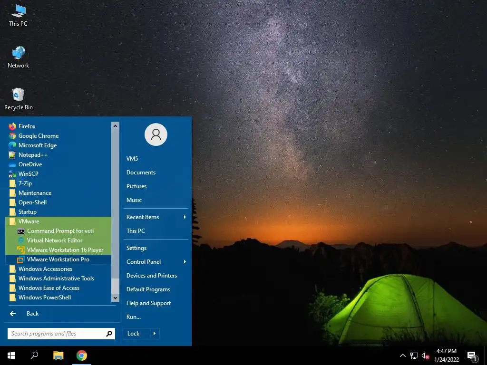Expand the Windows Administrative Tools folder
The height and width of the screenshot is (365, 487).
[x=58, y=279]
